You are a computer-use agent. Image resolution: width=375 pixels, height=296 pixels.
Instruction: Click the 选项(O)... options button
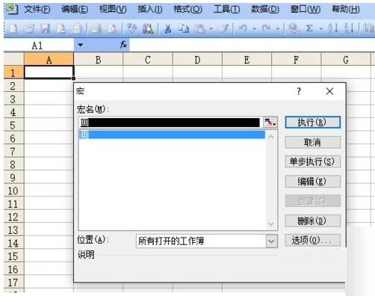[x=312, y=241]
